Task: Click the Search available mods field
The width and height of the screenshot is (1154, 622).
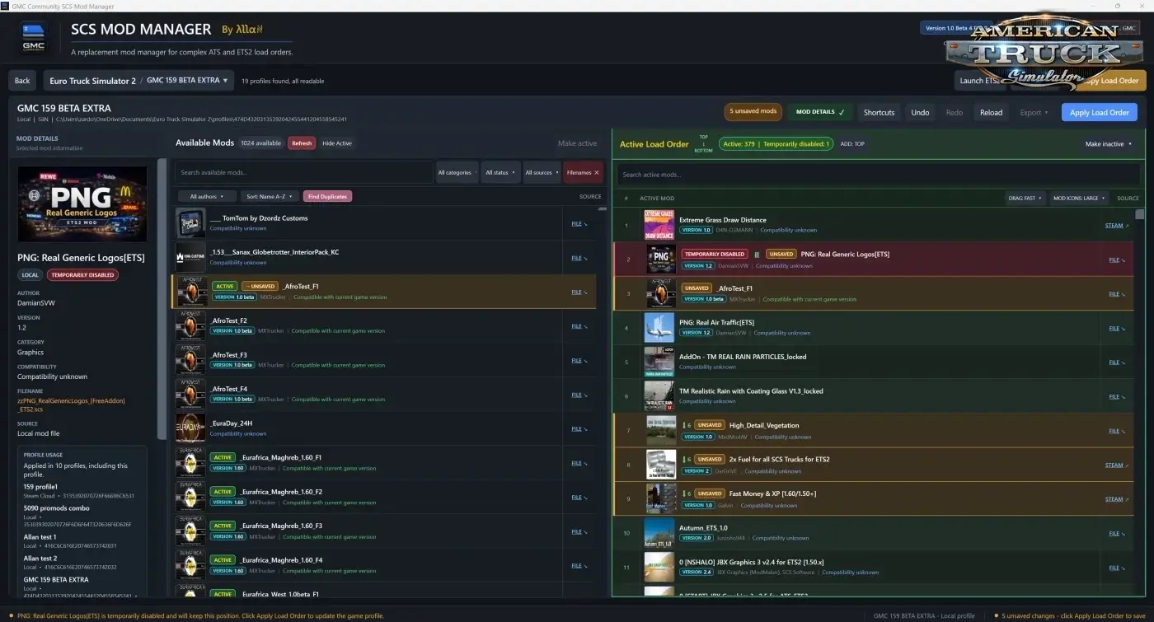Action: [x=304, y=172]
